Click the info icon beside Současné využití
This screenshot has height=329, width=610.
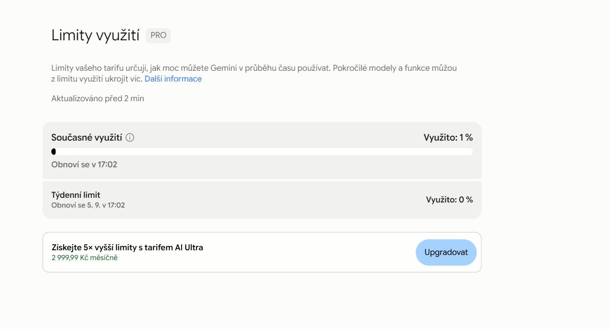pos(130,138)
